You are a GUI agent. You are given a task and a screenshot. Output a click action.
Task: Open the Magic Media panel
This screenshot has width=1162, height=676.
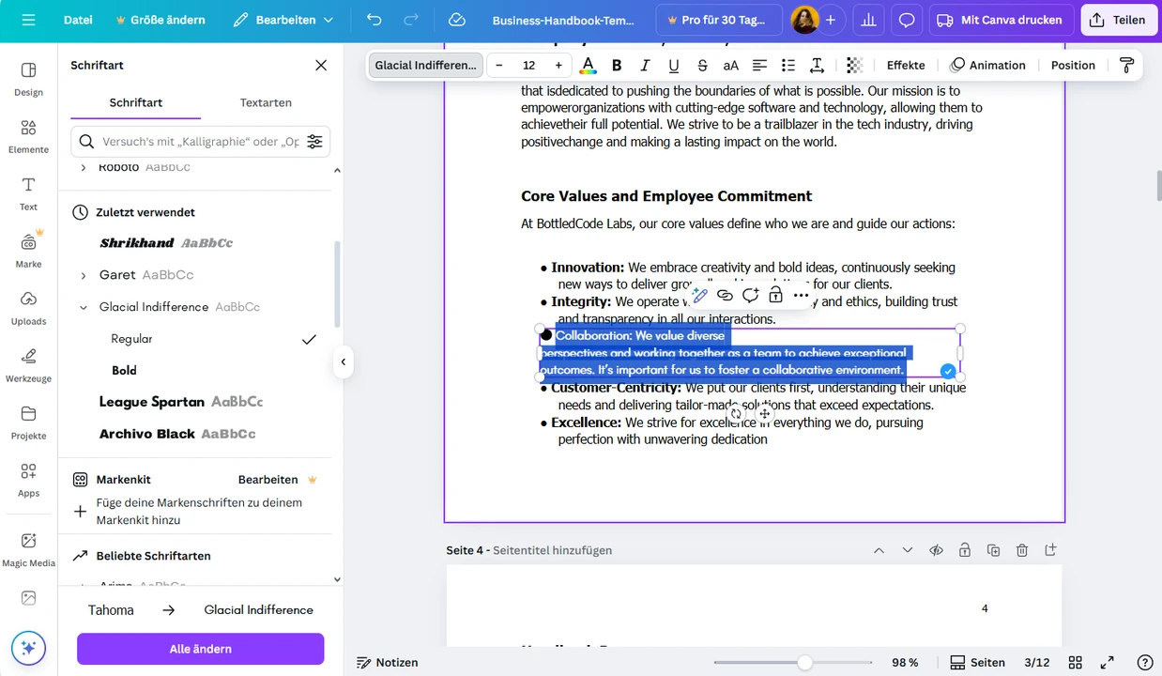click(x=28, y=549)
